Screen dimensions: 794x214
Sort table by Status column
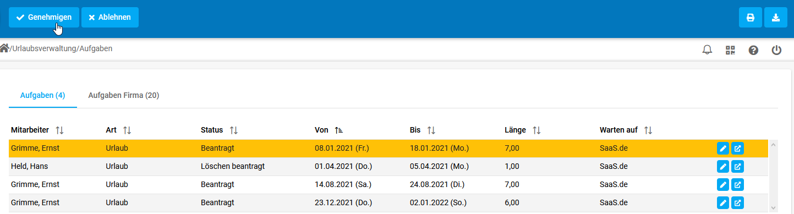(233, 130)
